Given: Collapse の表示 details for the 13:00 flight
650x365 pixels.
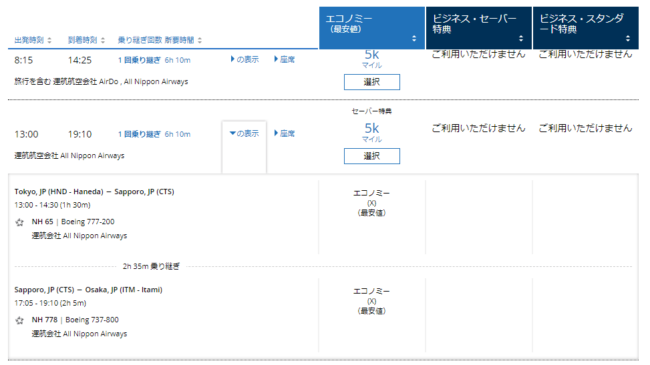Looking at the screenshot, I should [x=244, y=133].
